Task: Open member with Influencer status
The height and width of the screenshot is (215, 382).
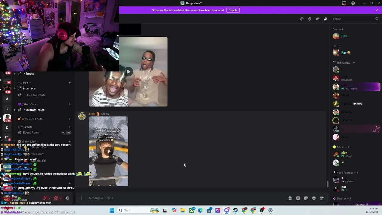Action: (x=356, y=78)
